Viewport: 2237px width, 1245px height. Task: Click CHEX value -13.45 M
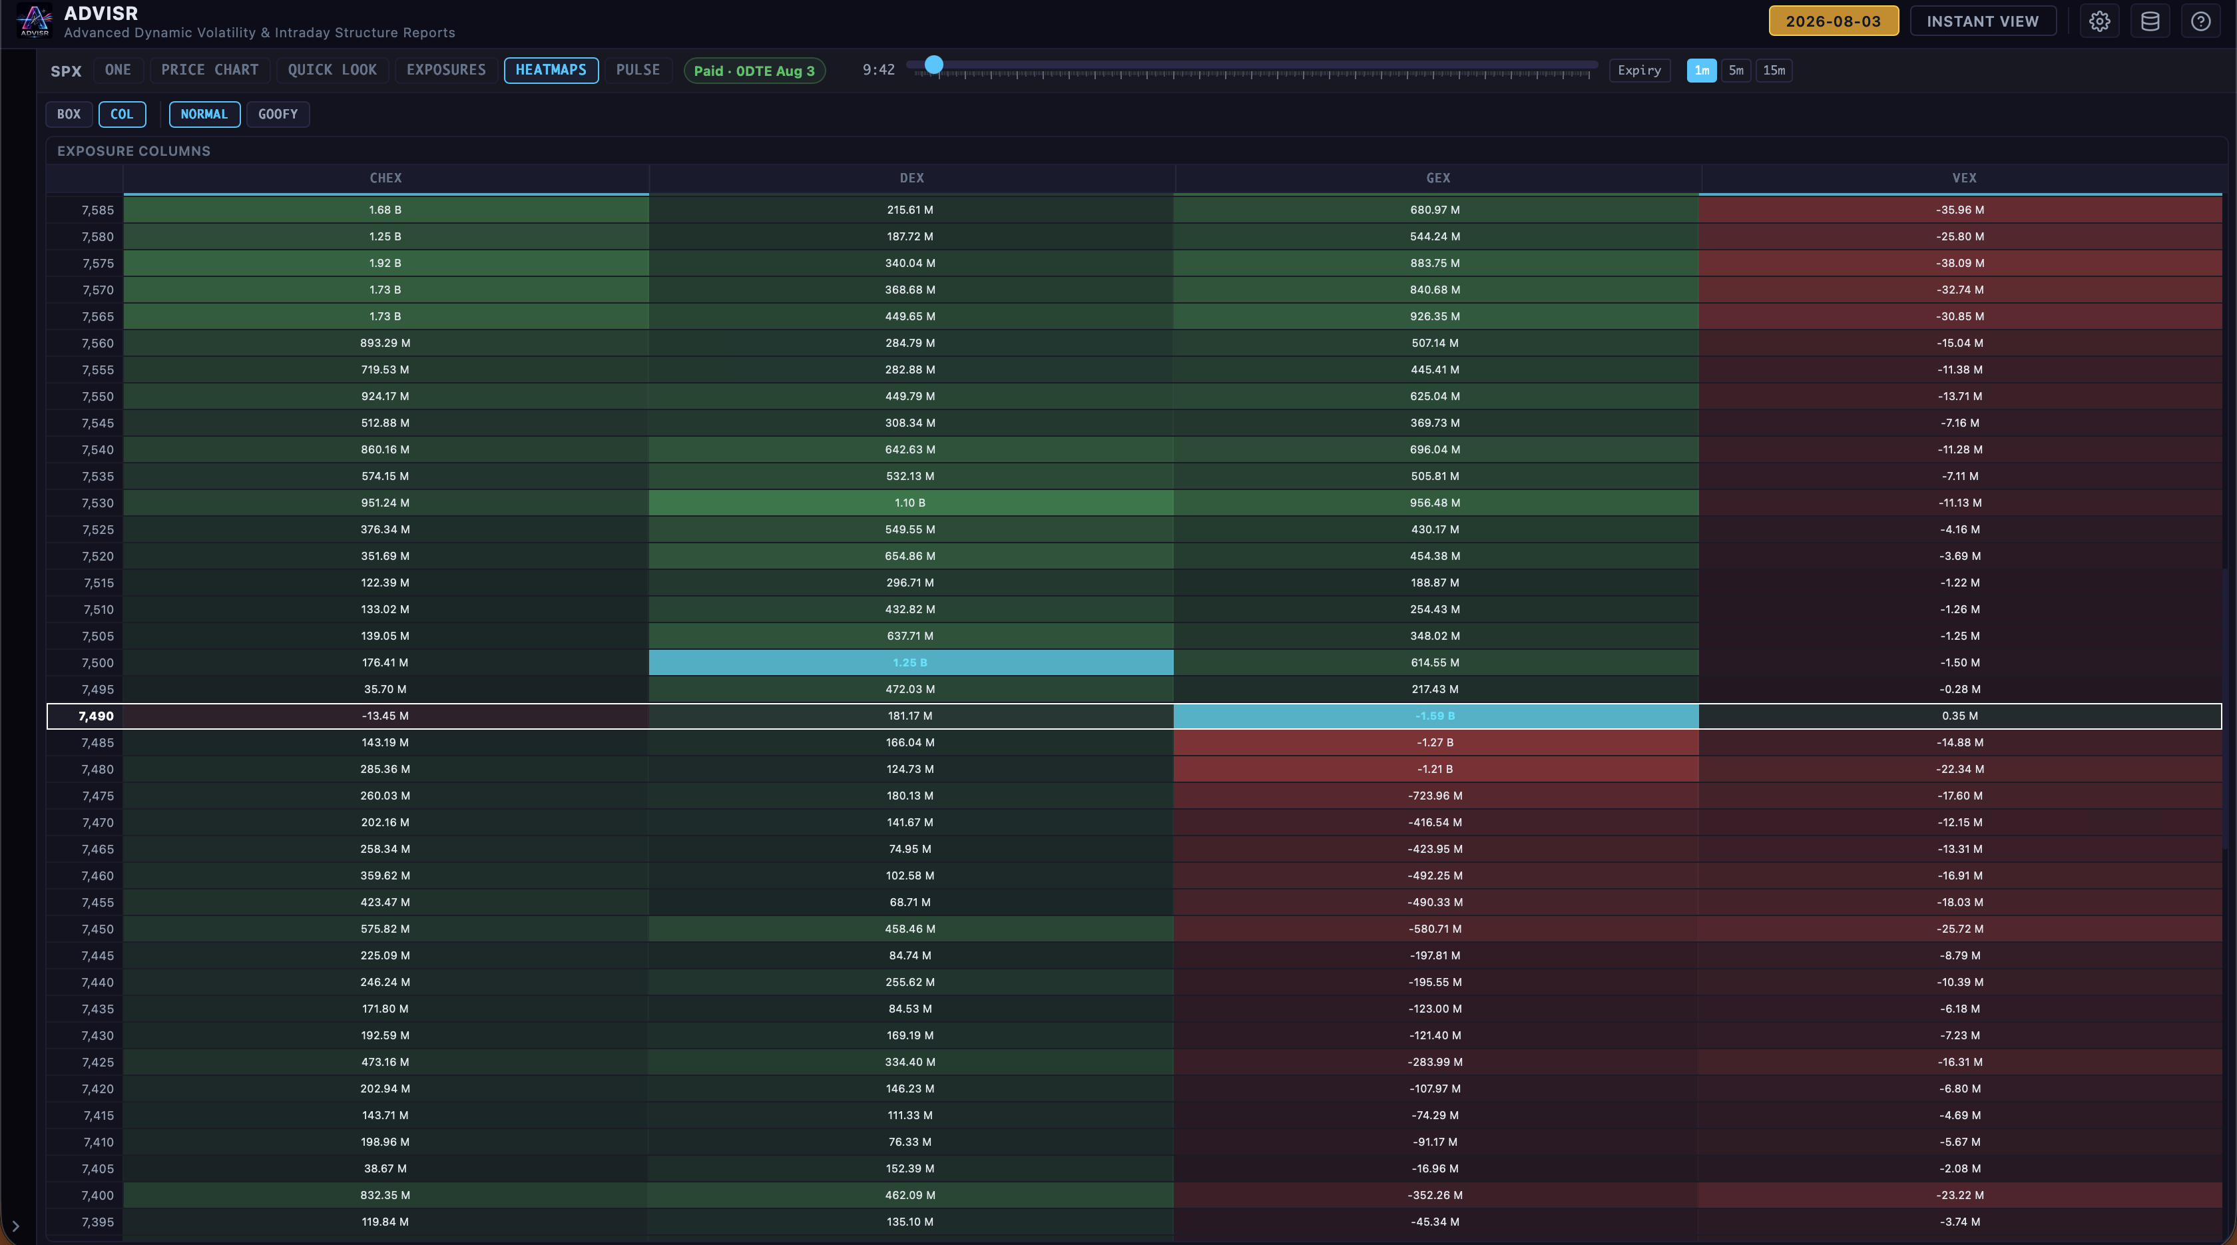(x=385, y=716)
